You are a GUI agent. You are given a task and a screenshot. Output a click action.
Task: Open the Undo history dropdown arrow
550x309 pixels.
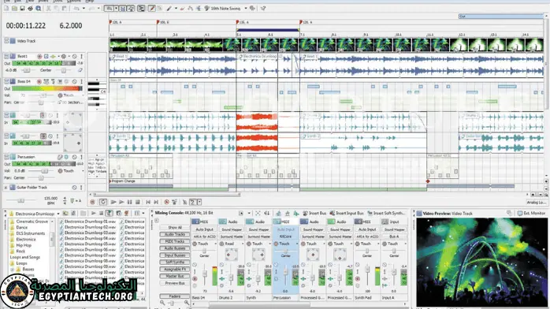pyautogui.click(x=84, y=8)
